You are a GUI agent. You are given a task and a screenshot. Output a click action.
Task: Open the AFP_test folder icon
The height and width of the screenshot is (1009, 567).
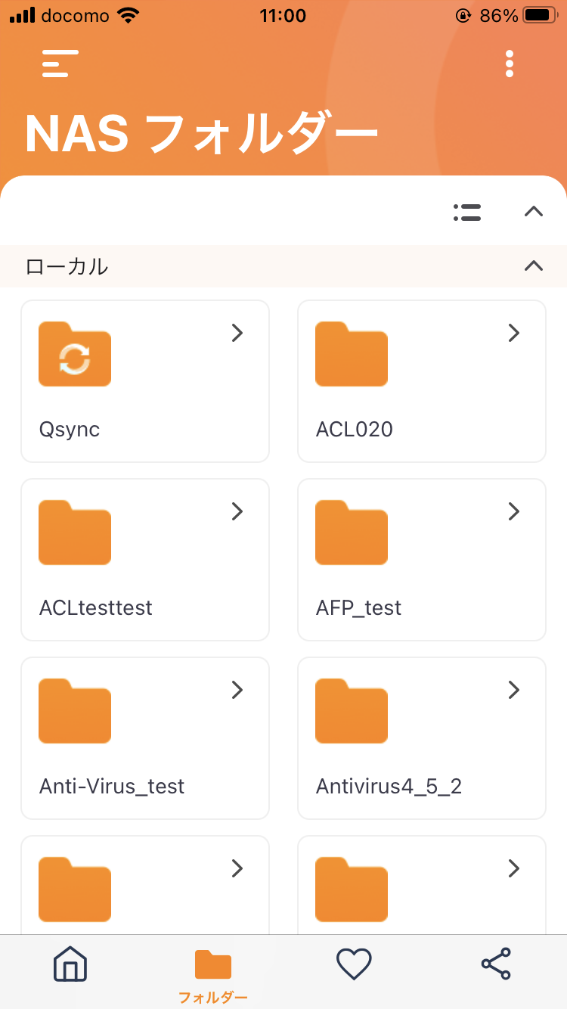coord(352,532)
